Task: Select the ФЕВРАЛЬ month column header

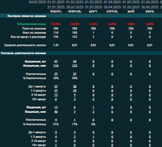Action: pyautogui.click(x=75, y=12)
